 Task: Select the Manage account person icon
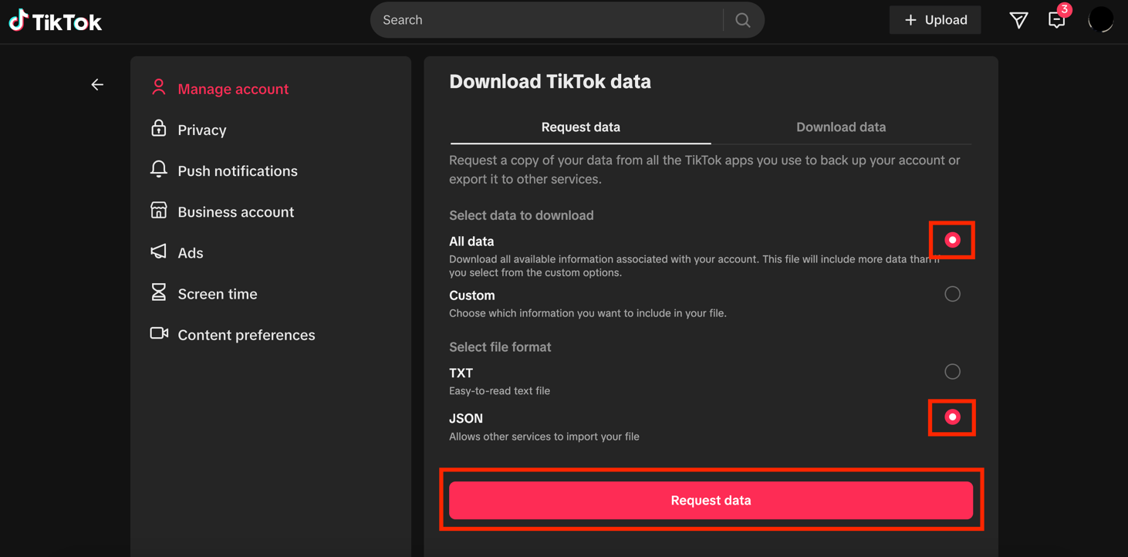coord(158,88)
